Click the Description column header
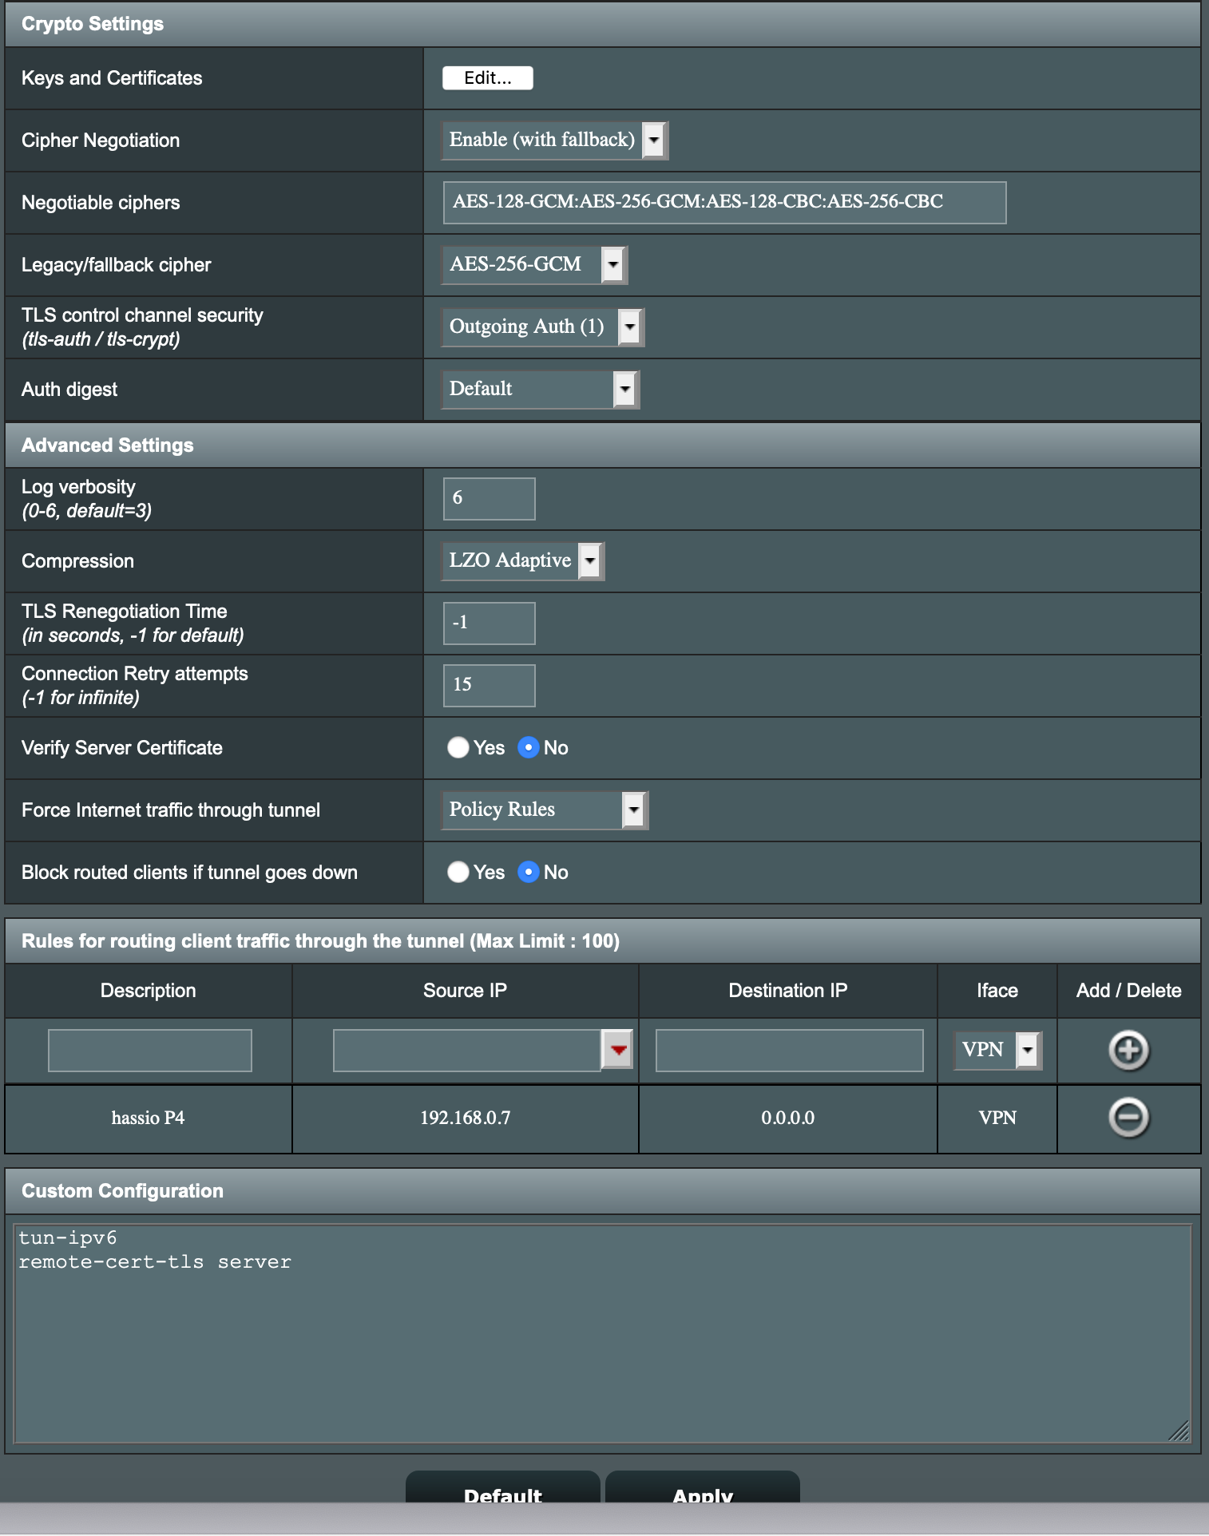 coord(148,991)
